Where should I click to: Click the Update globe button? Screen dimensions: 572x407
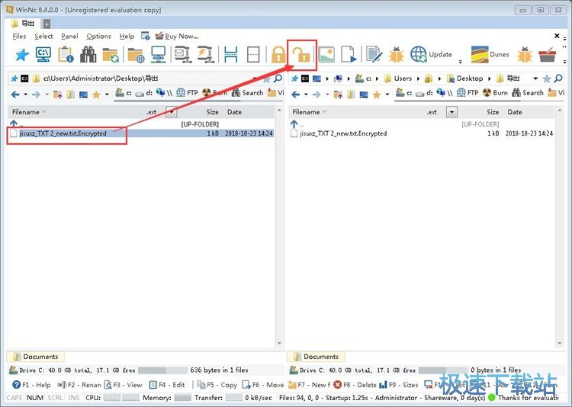[431, 54]
